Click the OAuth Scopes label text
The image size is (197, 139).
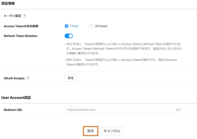coord(14,78)
